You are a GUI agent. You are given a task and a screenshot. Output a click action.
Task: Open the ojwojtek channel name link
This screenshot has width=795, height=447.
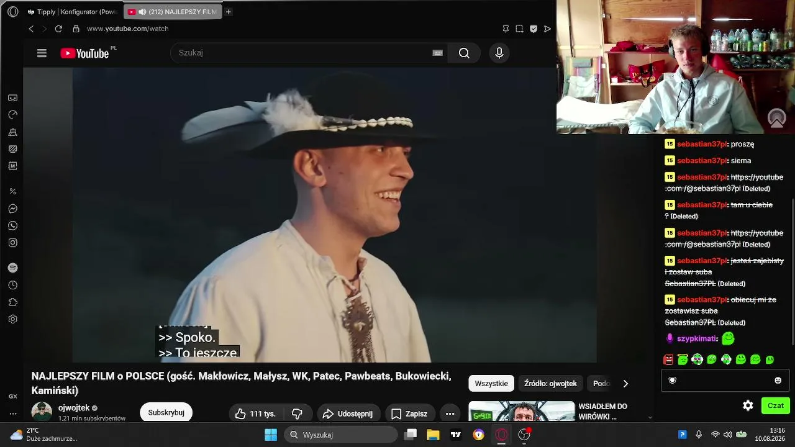[74, 408]
